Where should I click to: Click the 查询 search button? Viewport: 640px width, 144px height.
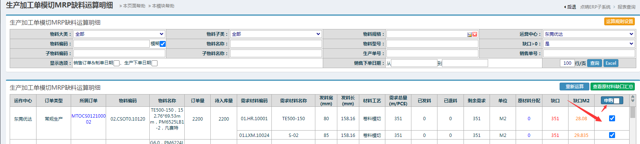[595, 63]
